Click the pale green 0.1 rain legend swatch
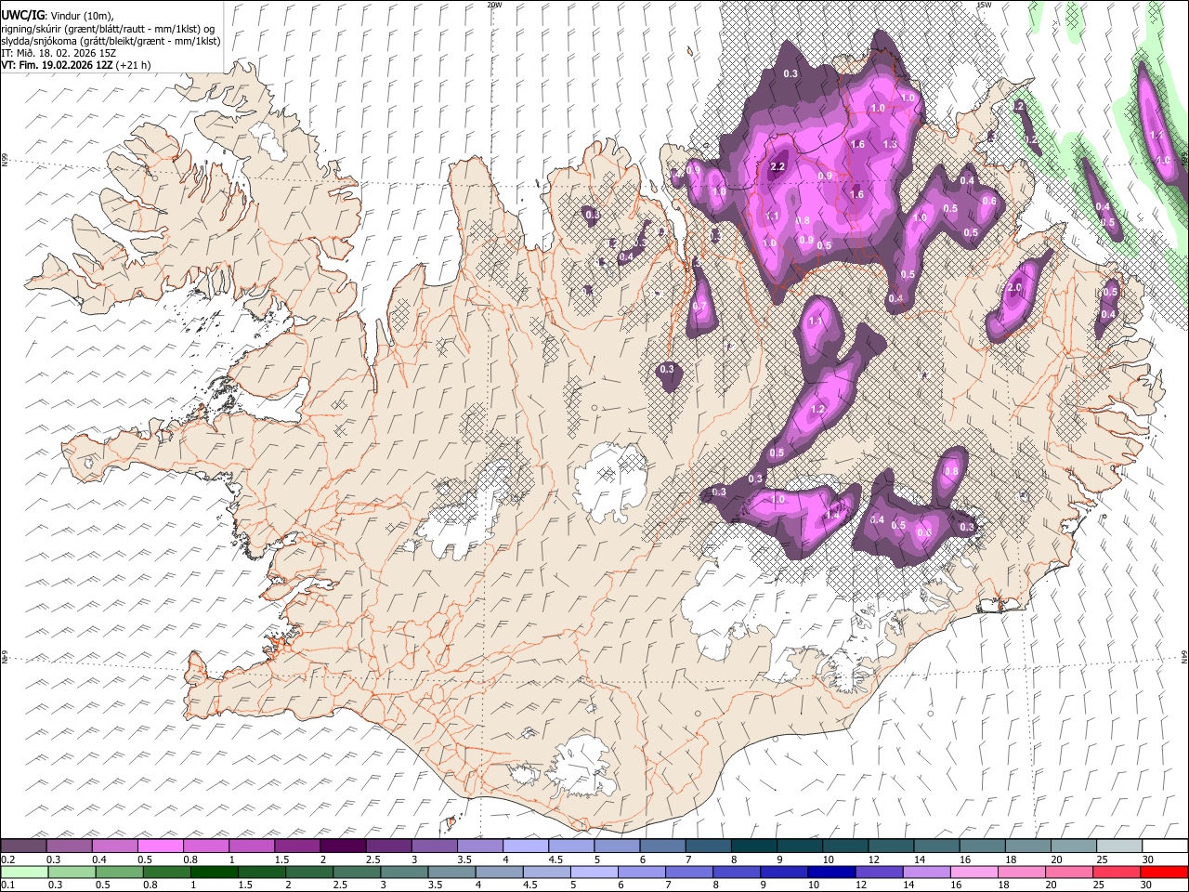Viewport: 1189px width, 892px height. click(23, 872)
